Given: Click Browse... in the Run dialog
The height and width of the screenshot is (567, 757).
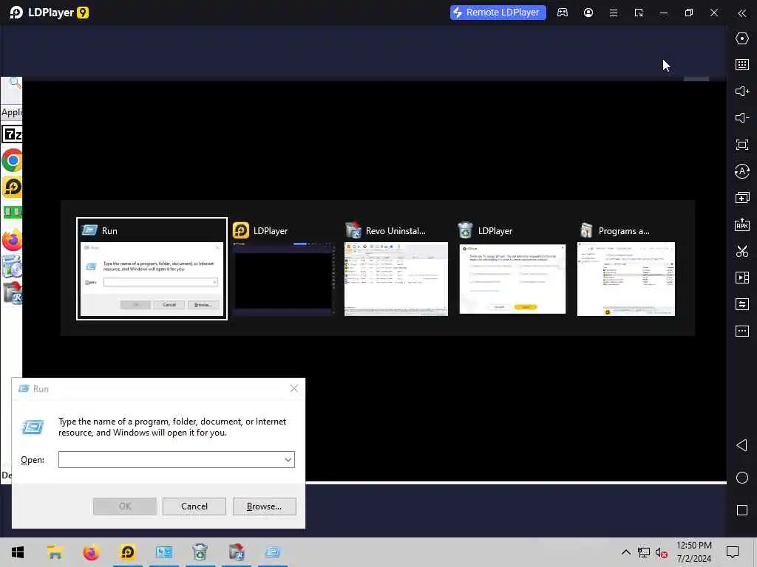Looking at the screenshot, I should [264, 506].
